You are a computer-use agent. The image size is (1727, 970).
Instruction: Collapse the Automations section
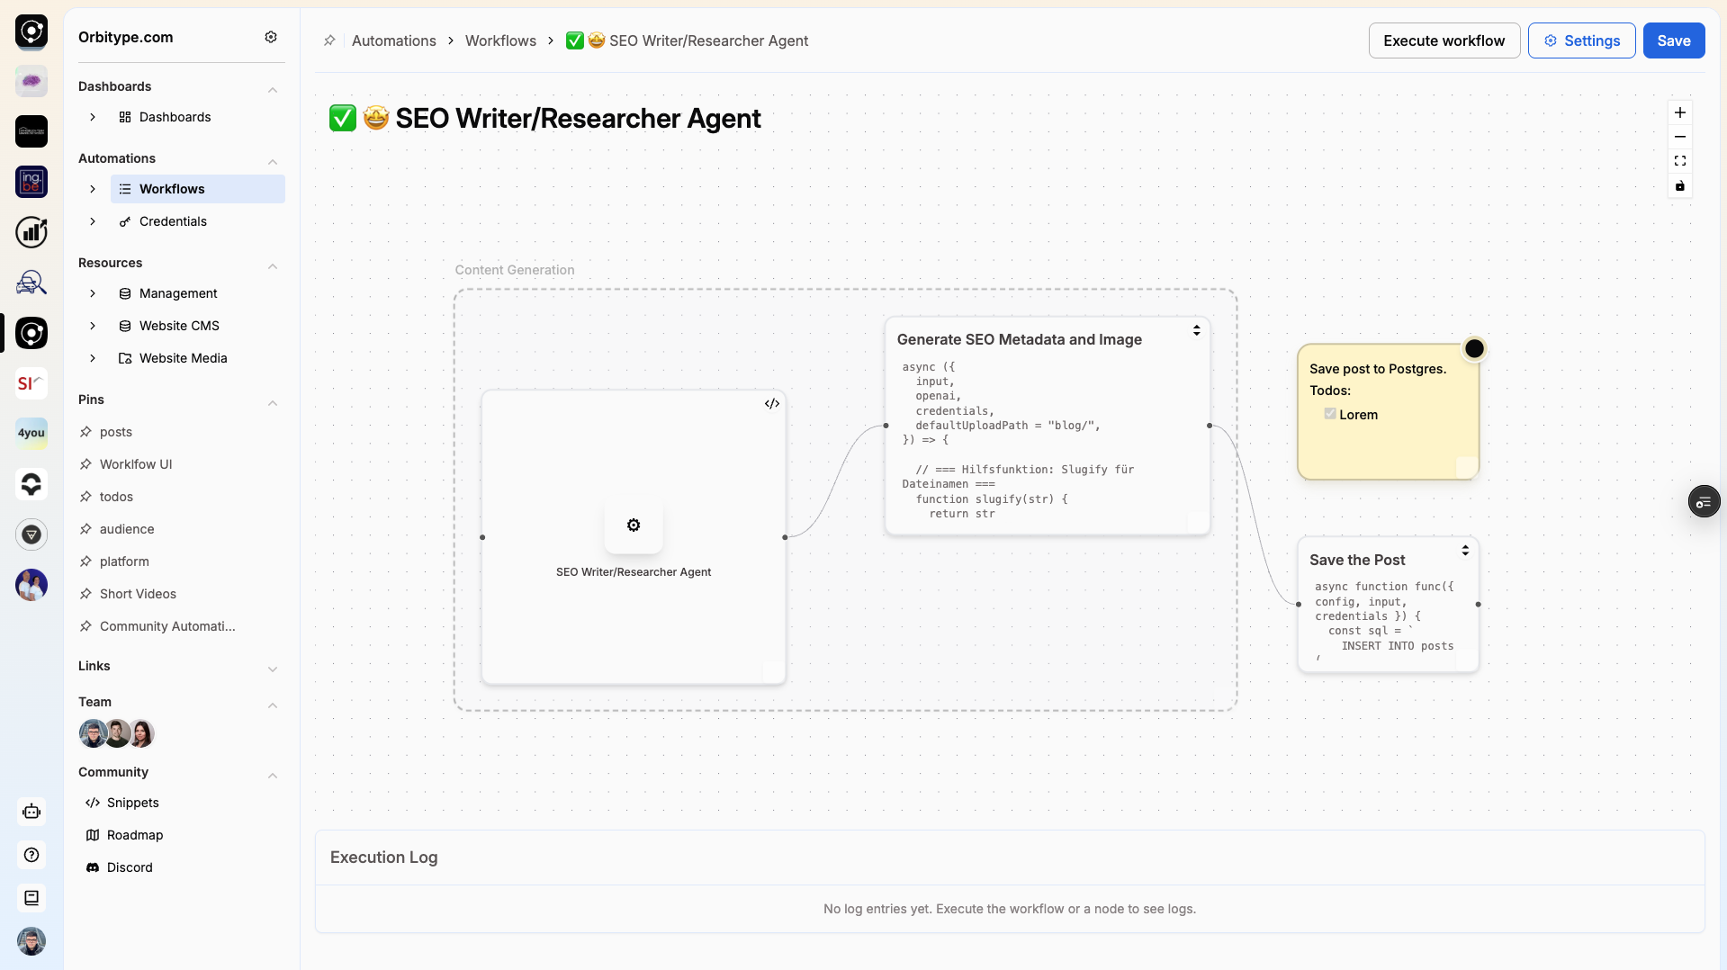273,161
